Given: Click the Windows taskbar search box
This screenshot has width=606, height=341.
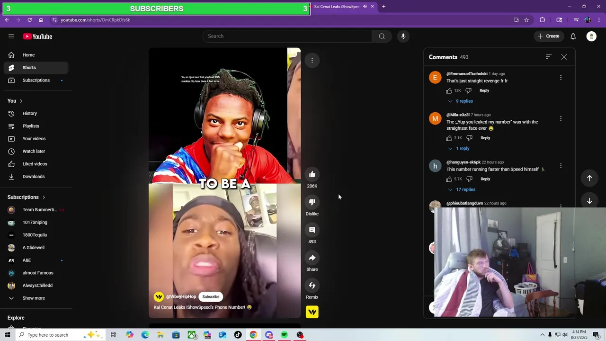Looking at the screenshot, I should (62, 335).
